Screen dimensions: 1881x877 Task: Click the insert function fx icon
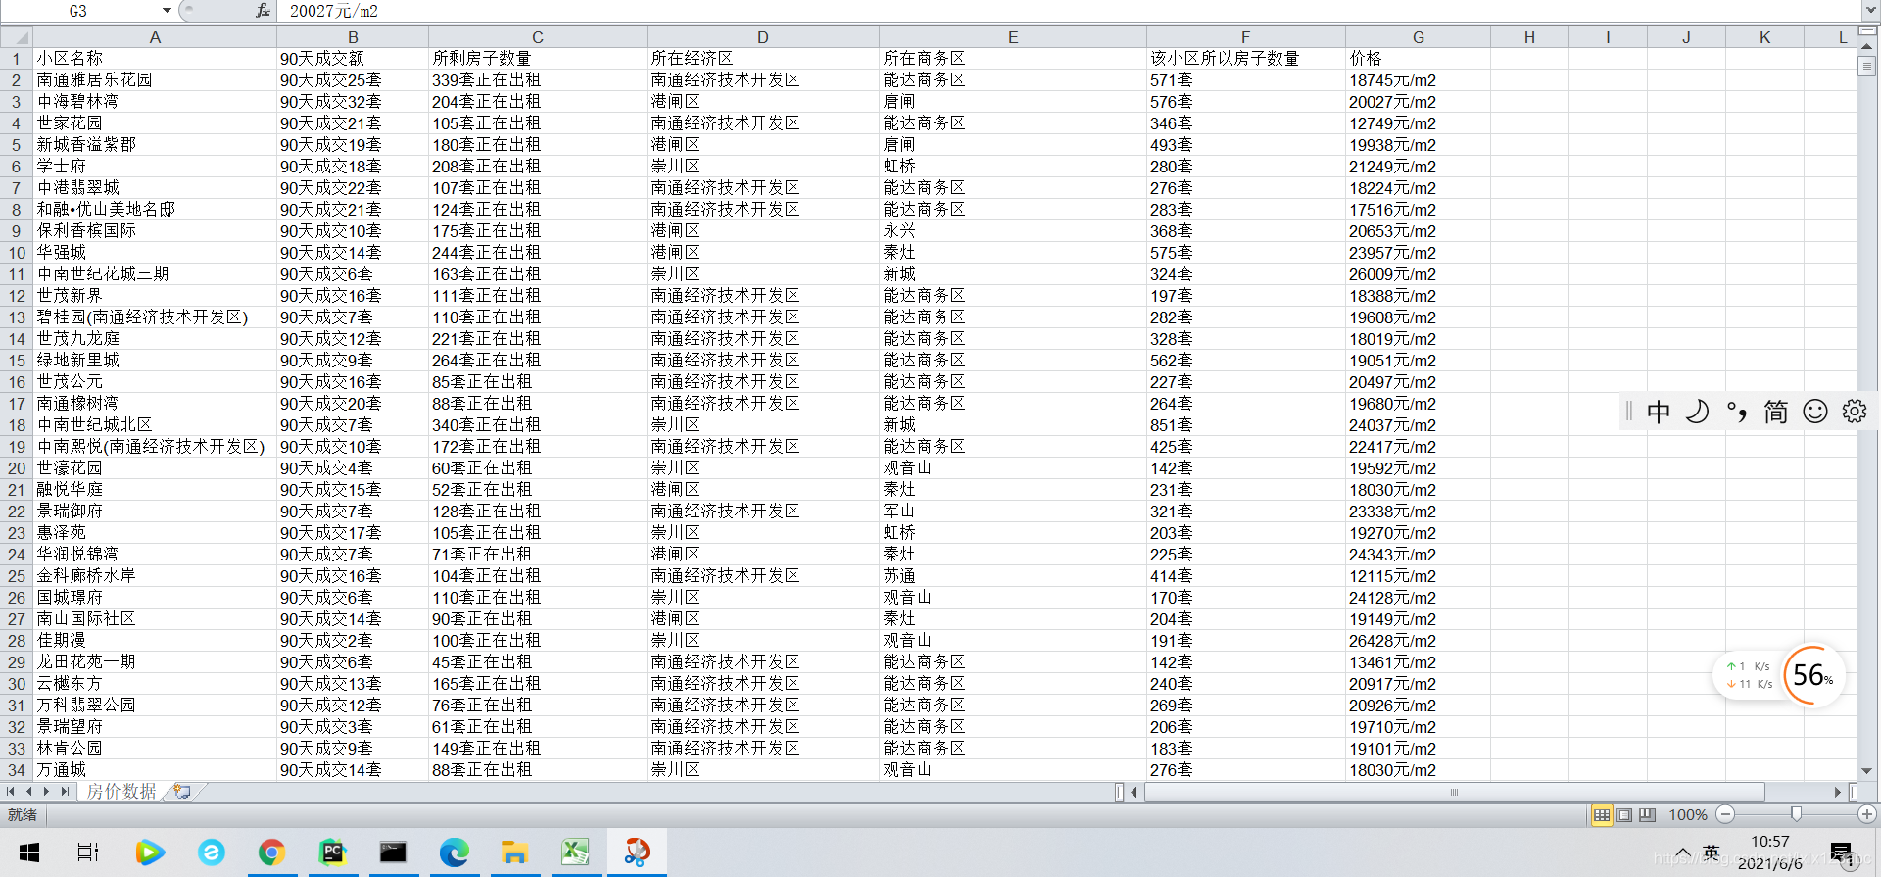[x=263, y=11]
